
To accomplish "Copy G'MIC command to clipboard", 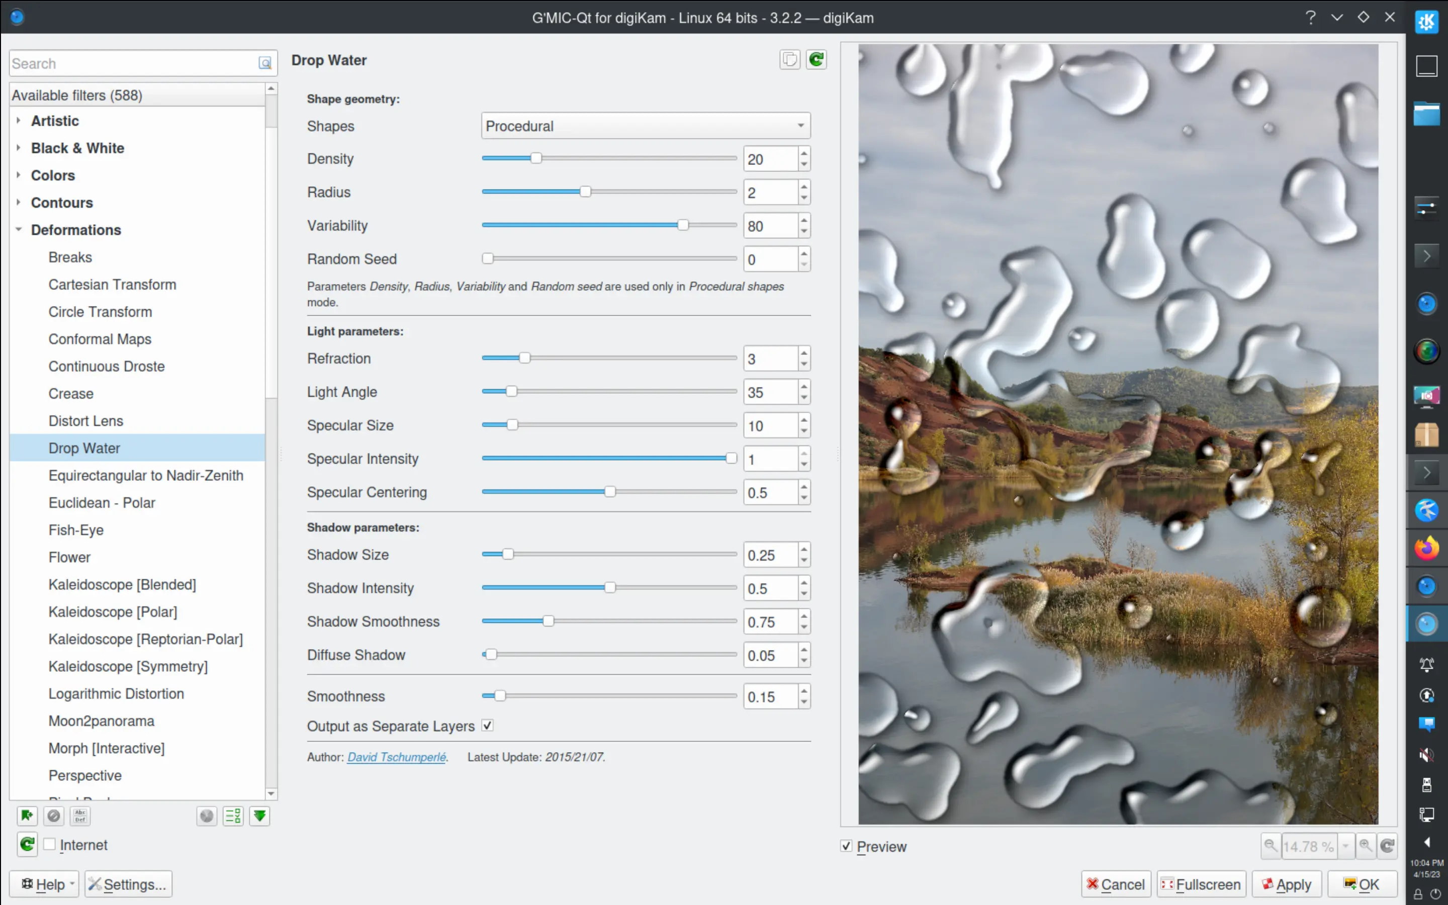I will coord(789,59).
